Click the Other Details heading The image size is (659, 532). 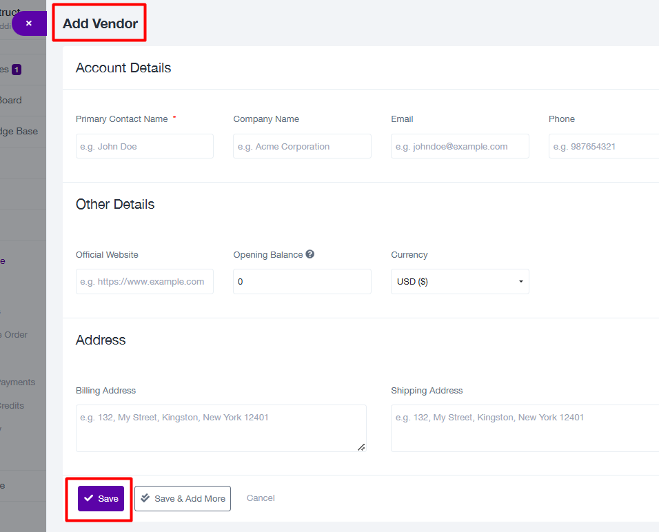tap(115, 204)
